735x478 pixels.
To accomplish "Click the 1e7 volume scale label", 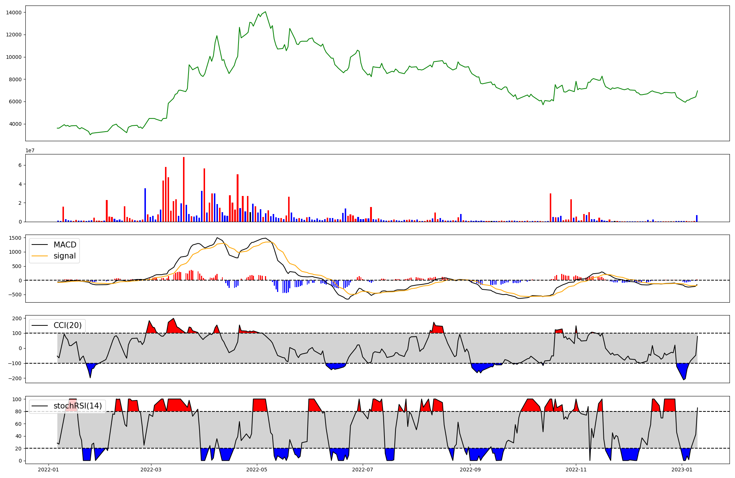I will tap(30, 150).
